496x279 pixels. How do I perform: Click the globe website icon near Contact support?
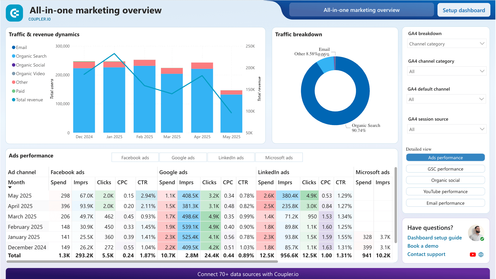click(x=481, y=254)
